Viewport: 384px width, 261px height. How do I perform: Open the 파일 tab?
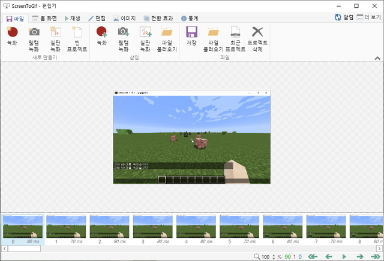click(15, 19)
